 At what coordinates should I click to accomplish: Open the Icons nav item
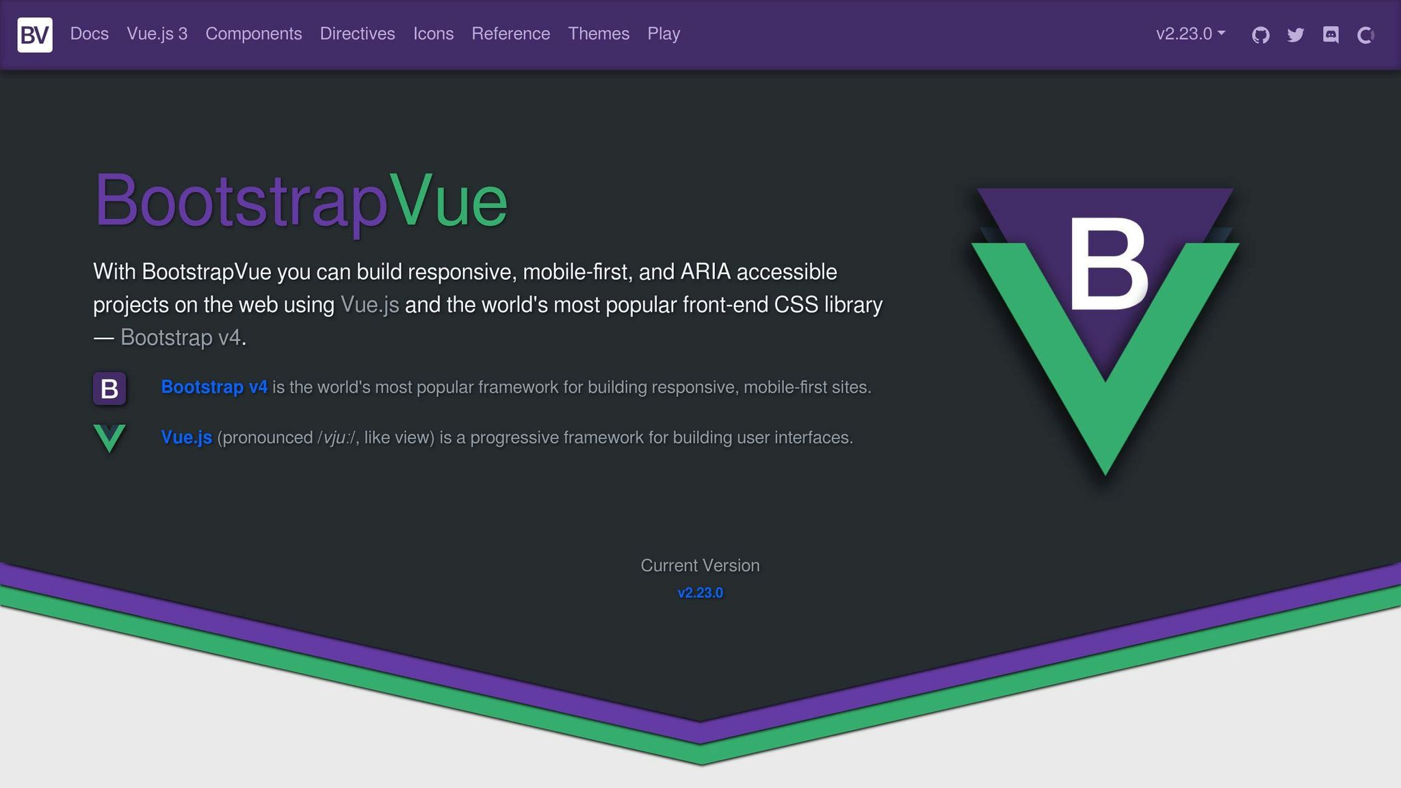pos(434,34)
